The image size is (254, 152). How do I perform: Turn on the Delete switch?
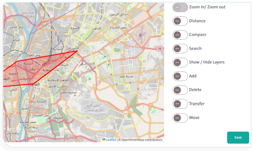180,90
